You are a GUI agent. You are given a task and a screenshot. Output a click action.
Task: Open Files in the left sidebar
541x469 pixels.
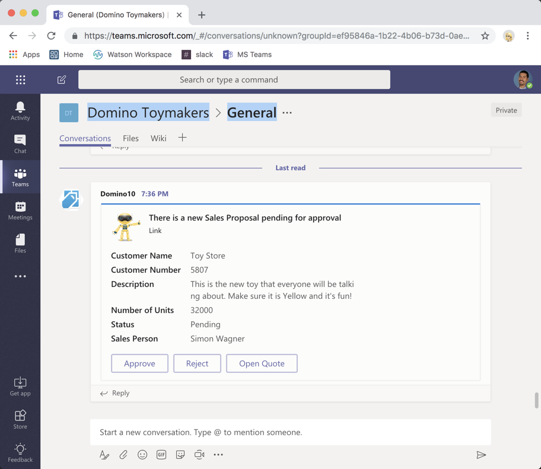20,244
